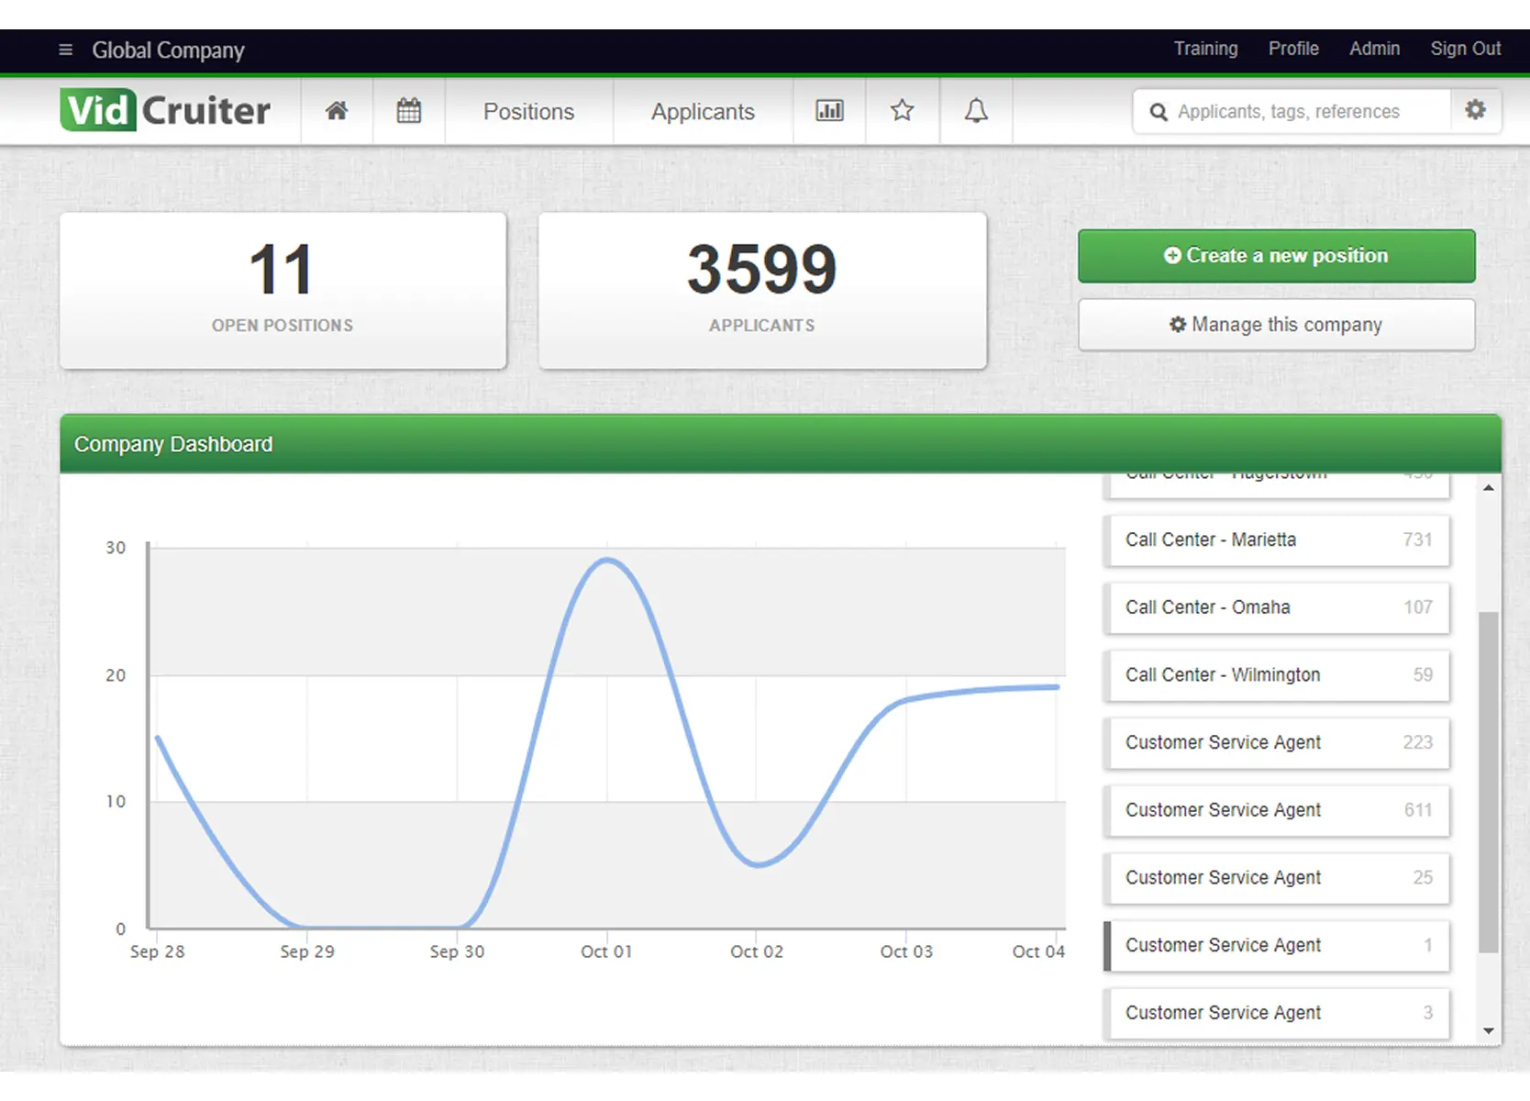Click Manage this company
Screen dimensions: 1530x1101
point(1276,325)
